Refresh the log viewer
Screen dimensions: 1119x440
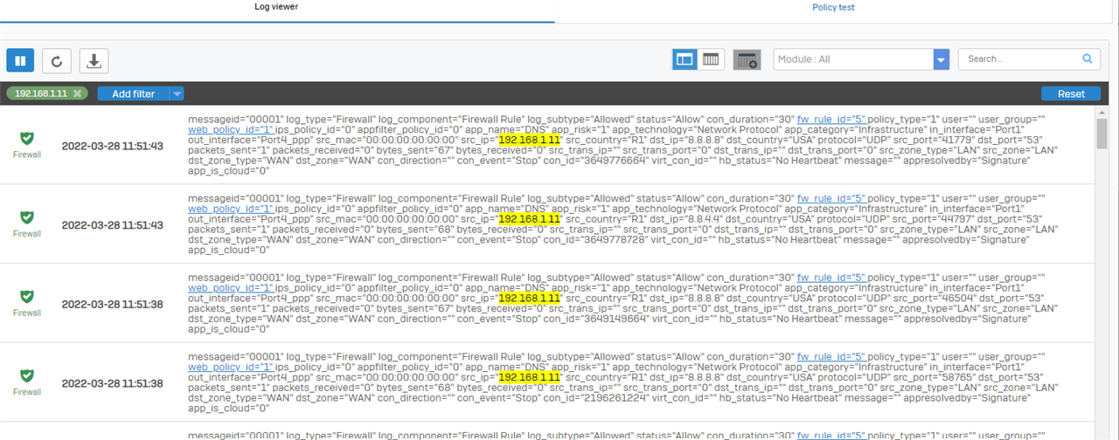[57, 60]
